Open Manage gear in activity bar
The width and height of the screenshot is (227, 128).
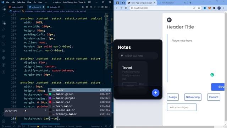4,121
